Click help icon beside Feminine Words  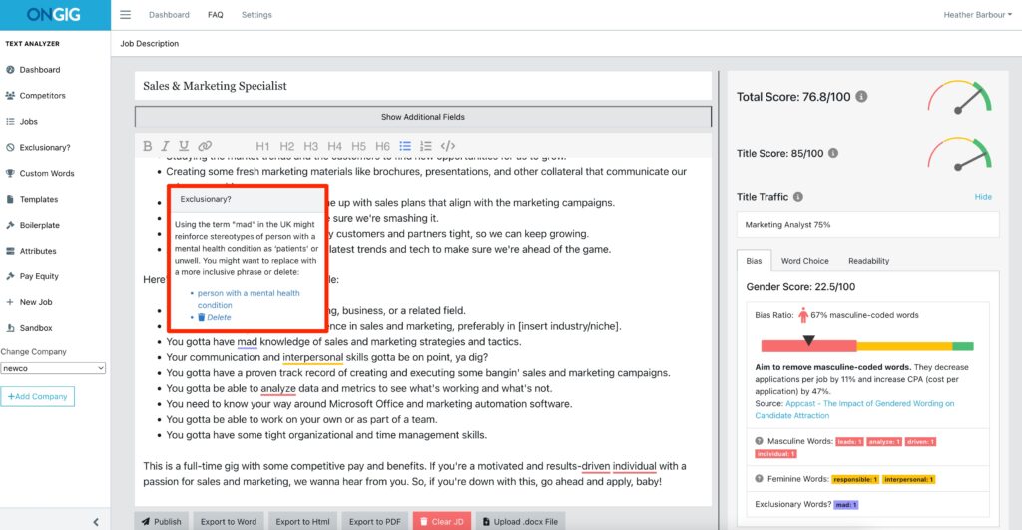pyautogui.click(x=759, y=478)
